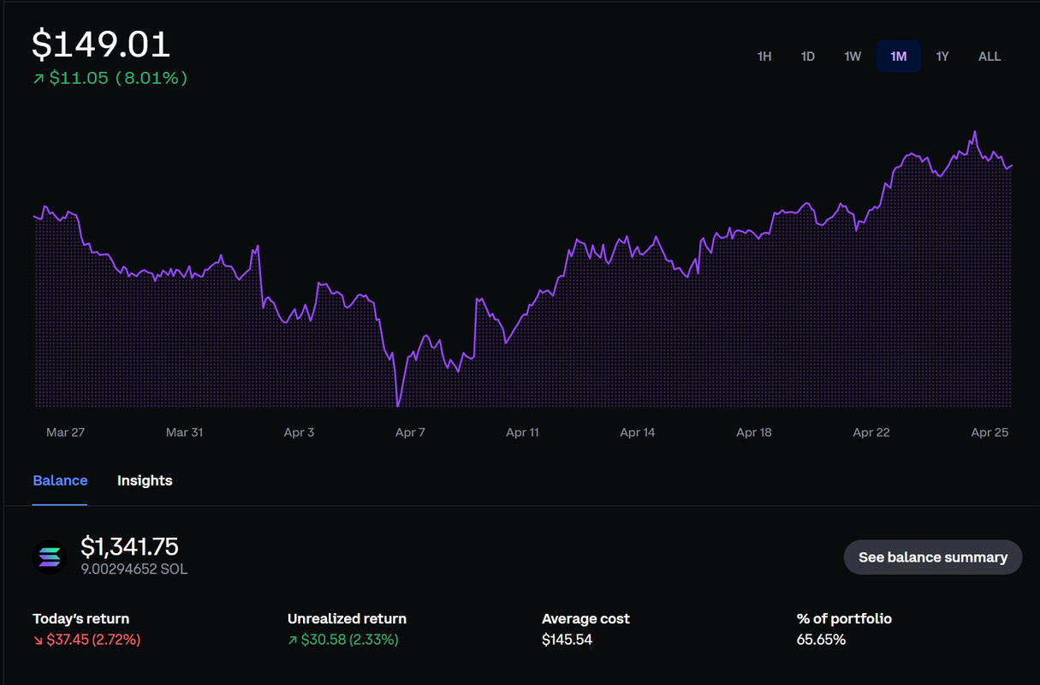Click the Apr 14 axis label

coord(637,432)
